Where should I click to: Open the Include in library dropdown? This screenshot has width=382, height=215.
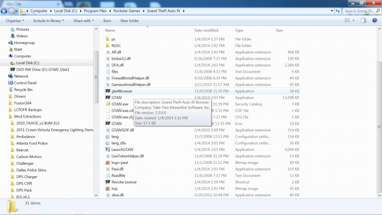point(49,21)
